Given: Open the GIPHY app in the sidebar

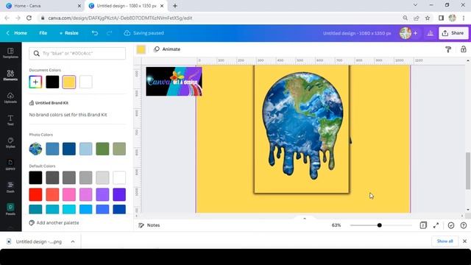Looking at the screenshot, I should 10,165.
